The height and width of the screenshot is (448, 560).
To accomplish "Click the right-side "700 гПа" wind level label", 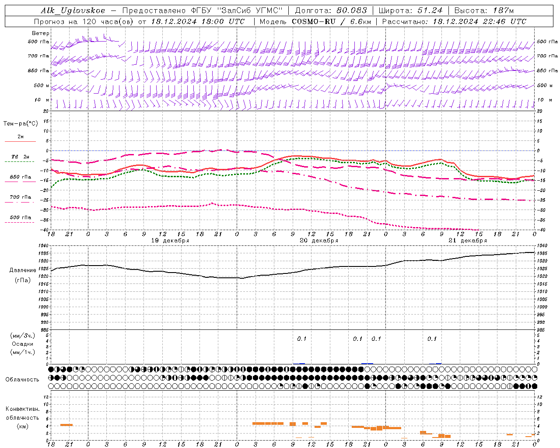I will click(547, 56).
